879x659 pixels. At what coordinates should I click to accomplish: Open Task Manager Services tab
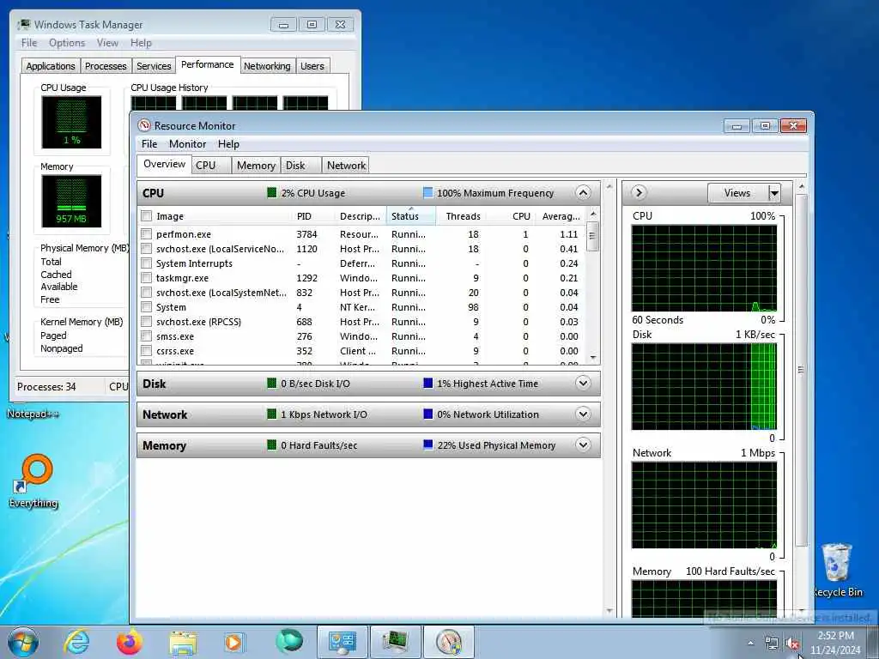[154, 66]
